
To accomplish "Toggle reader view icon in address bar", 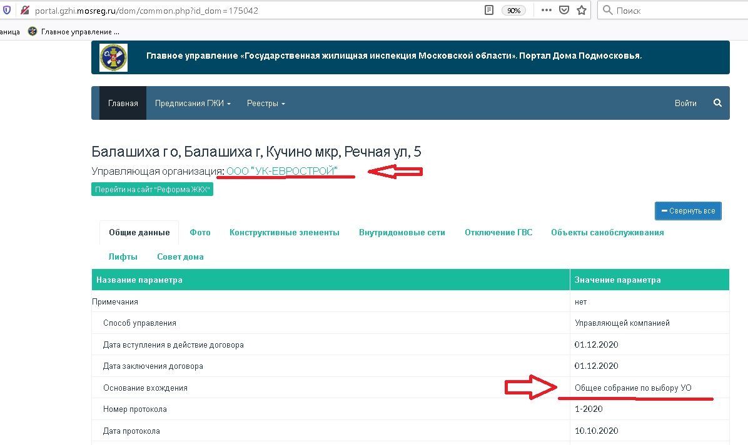I will [x=489, y=10].
